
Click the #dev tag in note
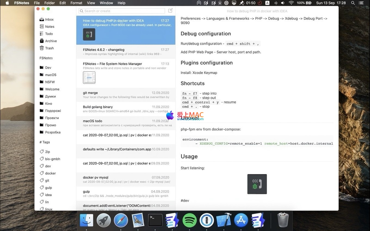coord(185,200)
